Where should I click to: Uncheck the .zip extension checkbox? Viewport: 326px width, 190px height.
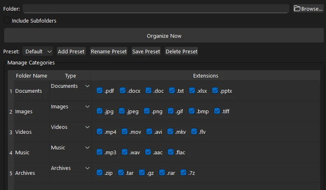click(99, 172)
